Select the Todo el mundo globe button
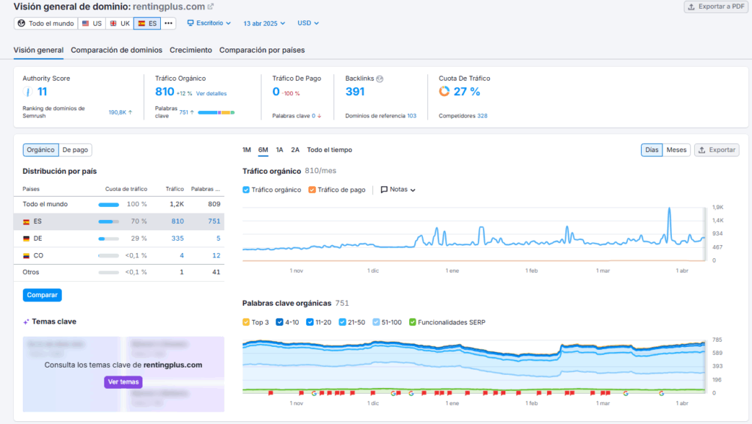The image size is (752, 424). [x=46, y=23]
